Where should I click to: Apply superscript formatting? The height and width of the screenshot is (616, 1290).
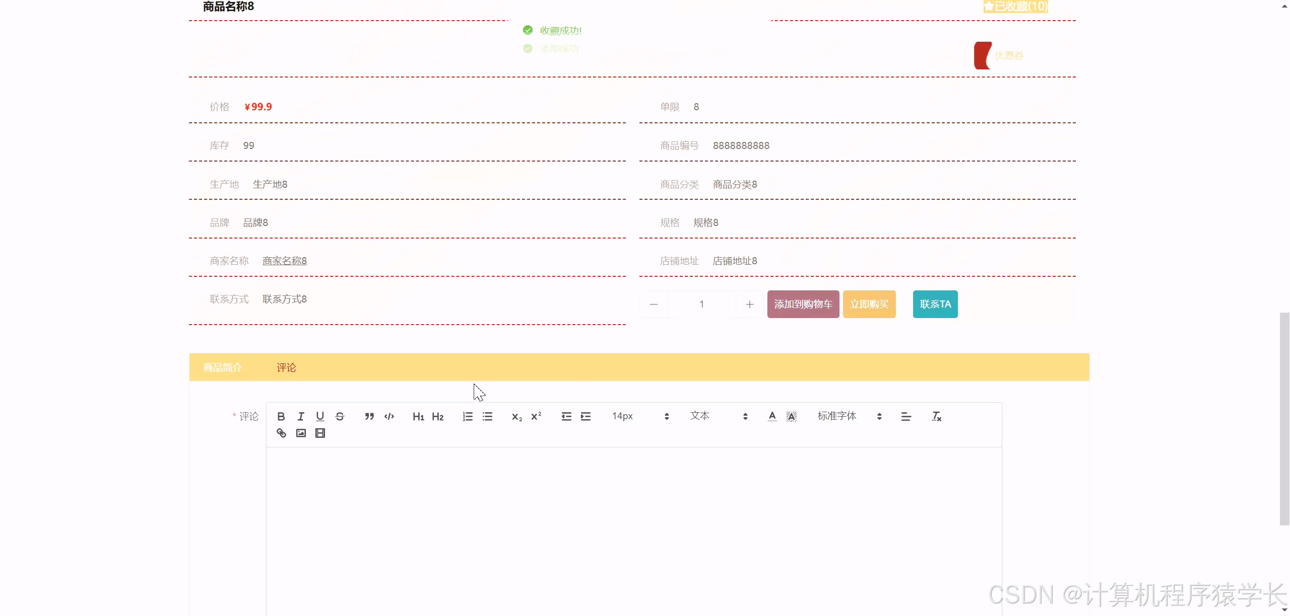[536, 416]
